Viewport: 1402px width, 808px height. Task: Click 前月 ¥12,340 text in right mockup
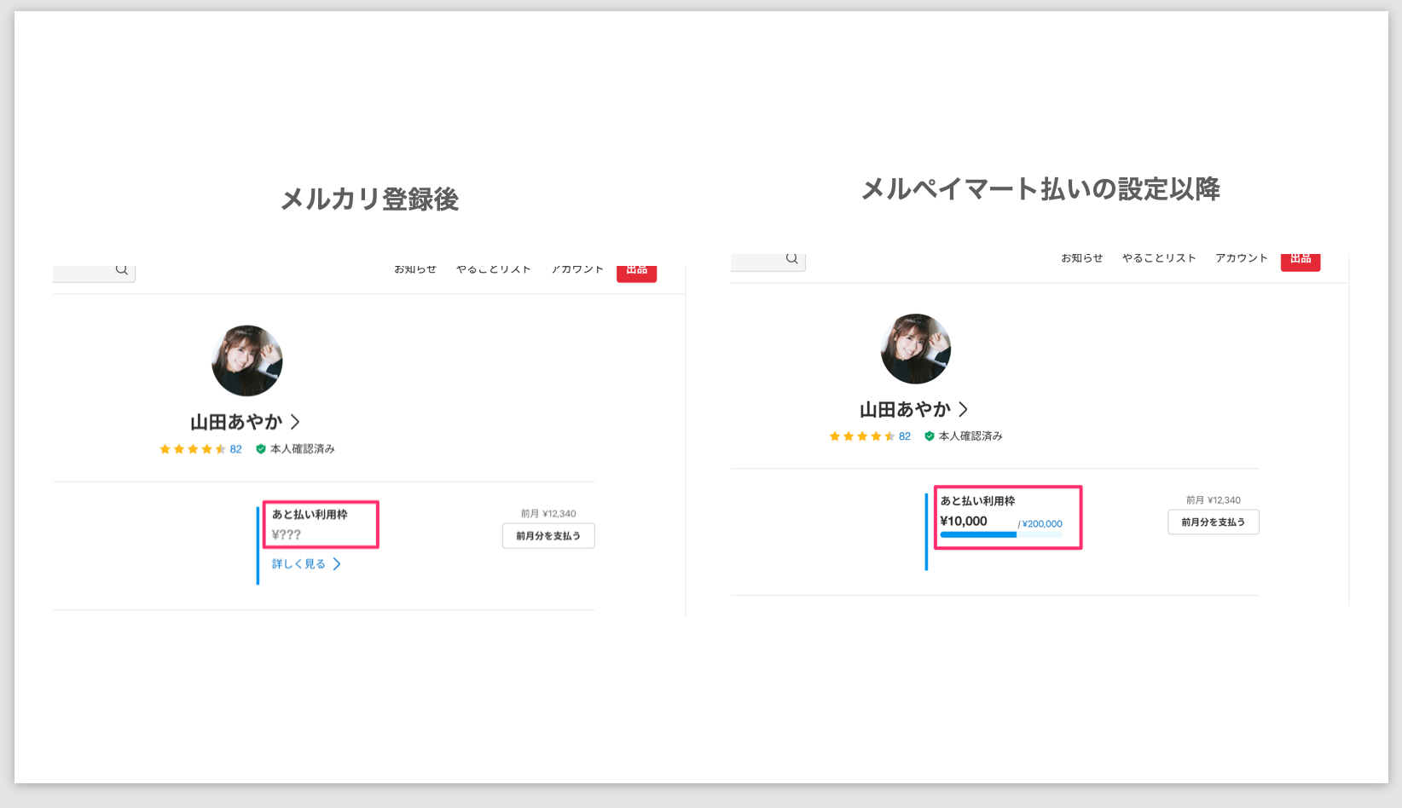click(x=1214, y=500)
